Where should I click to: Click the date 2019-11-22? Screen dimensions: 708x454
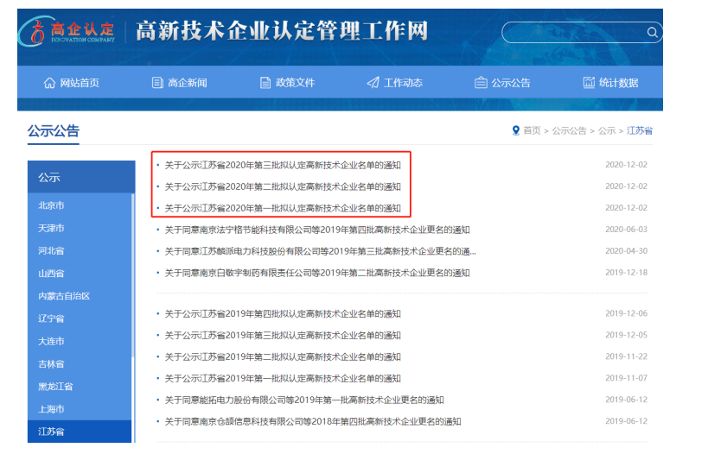(626, 356)
